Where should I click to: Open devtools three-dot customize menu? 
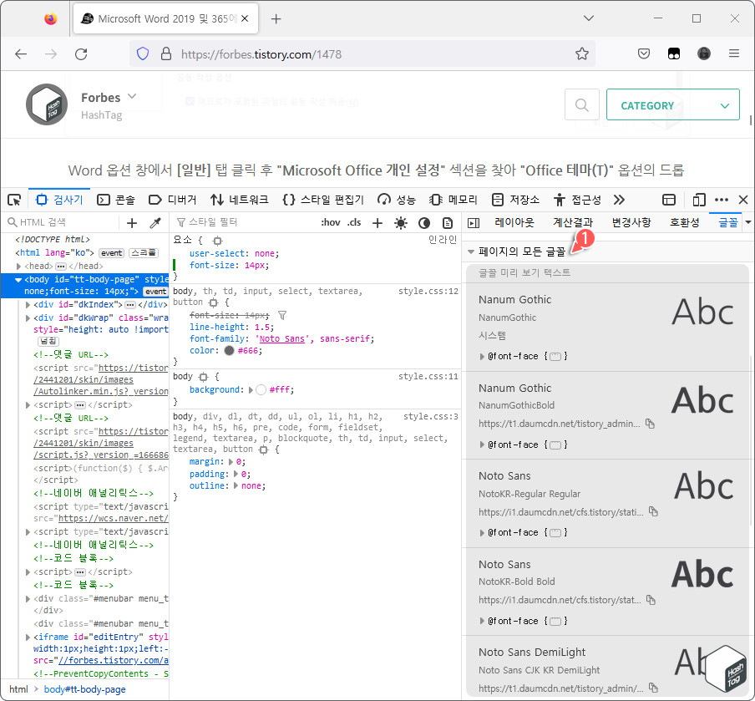722,200
